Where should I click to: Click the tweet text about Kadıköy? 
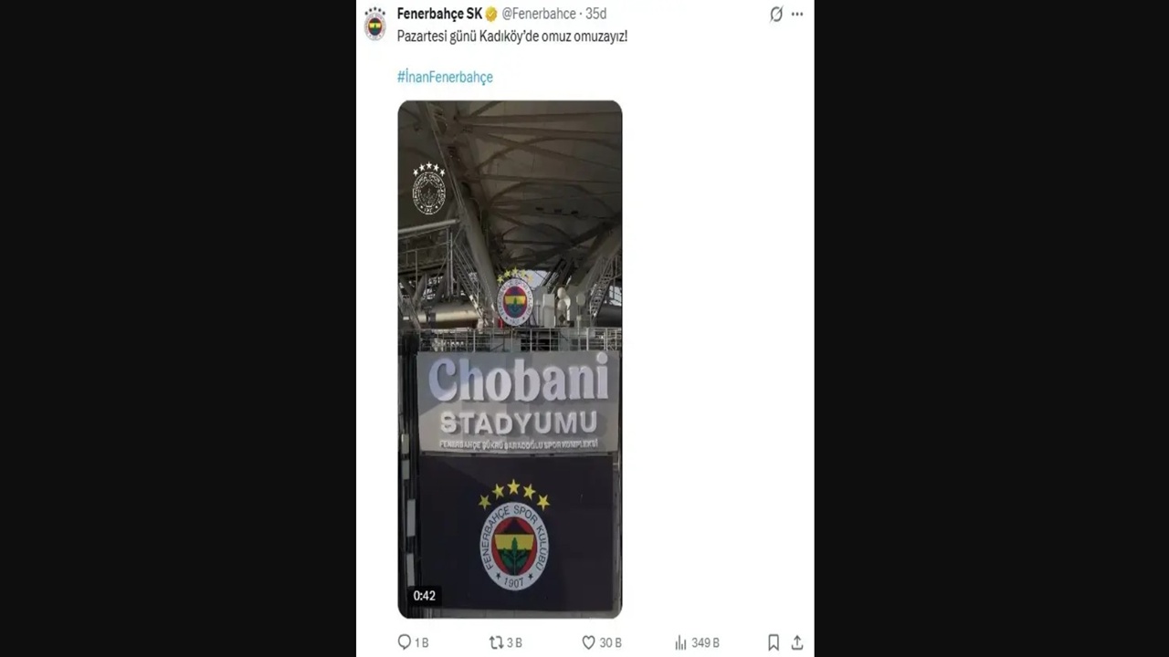[x=512, y=36]
